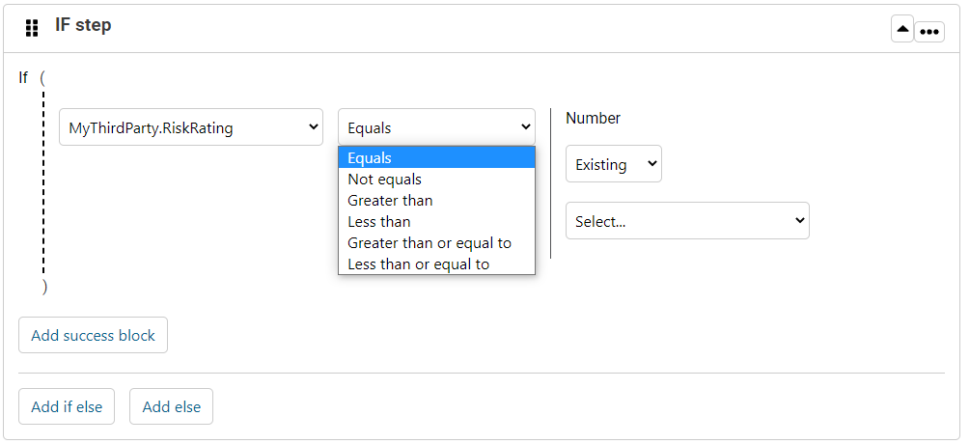Collapse the IF step with the up arrow

(x=901, y=29)
